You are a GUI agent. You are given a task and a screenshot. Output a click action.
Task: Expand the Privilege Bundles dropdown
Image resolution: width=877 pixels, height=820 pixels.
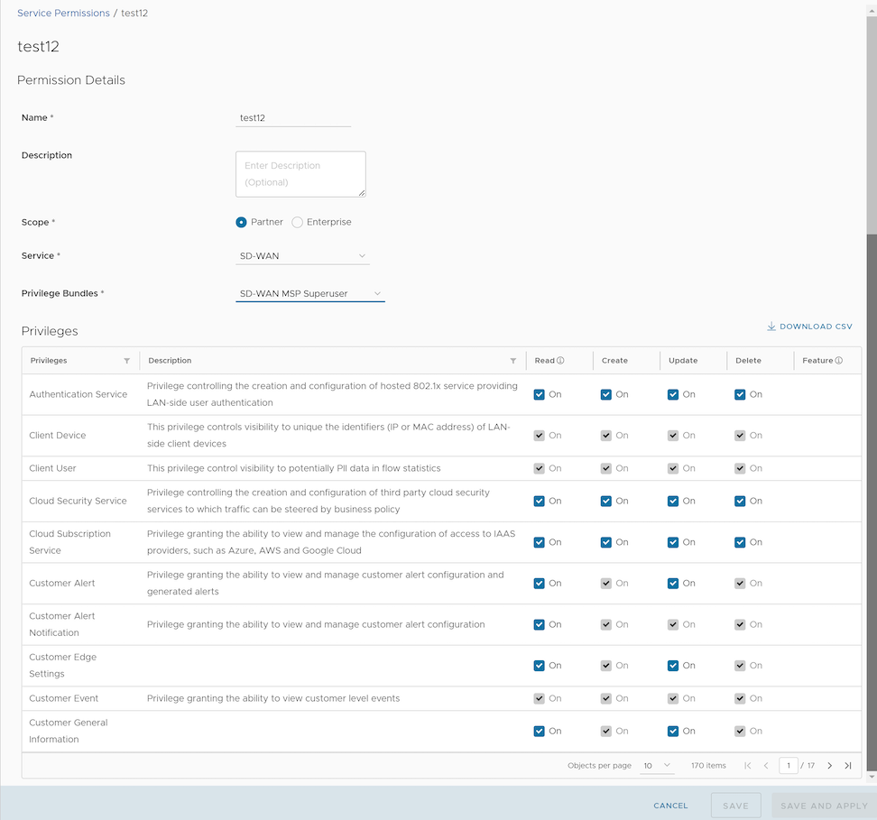[x=309, y=293]
